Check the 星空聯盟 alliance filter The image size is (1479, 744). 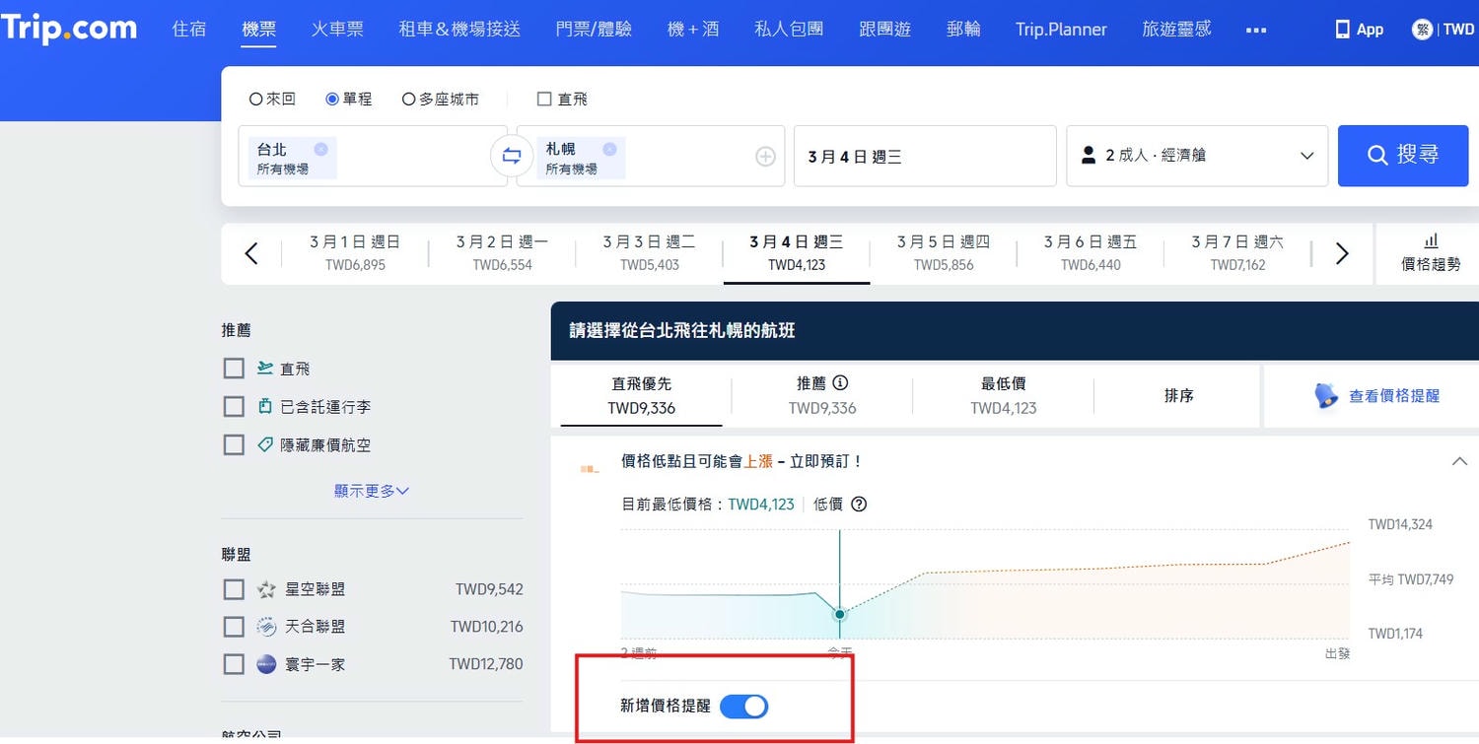234,589
